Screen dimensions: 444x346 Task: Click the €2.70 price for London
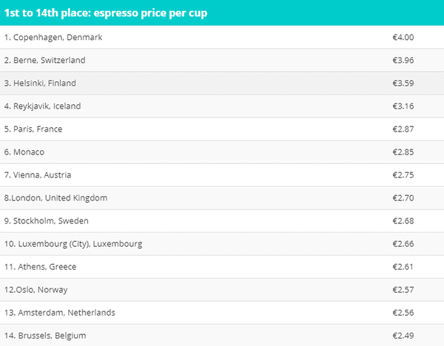[403, 197]
